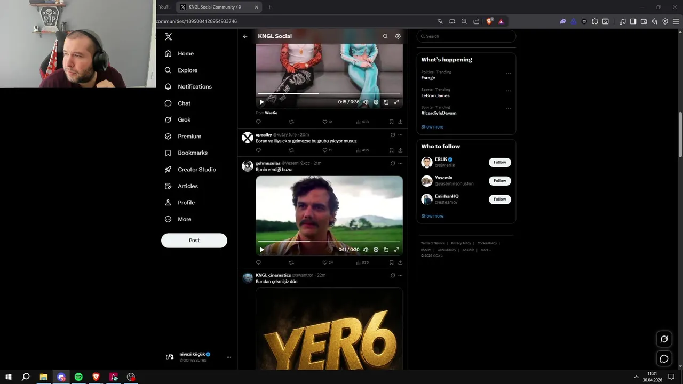Toggle fullscreen on the şehmusulas video

pyautogui.click(x=396, y=250)
